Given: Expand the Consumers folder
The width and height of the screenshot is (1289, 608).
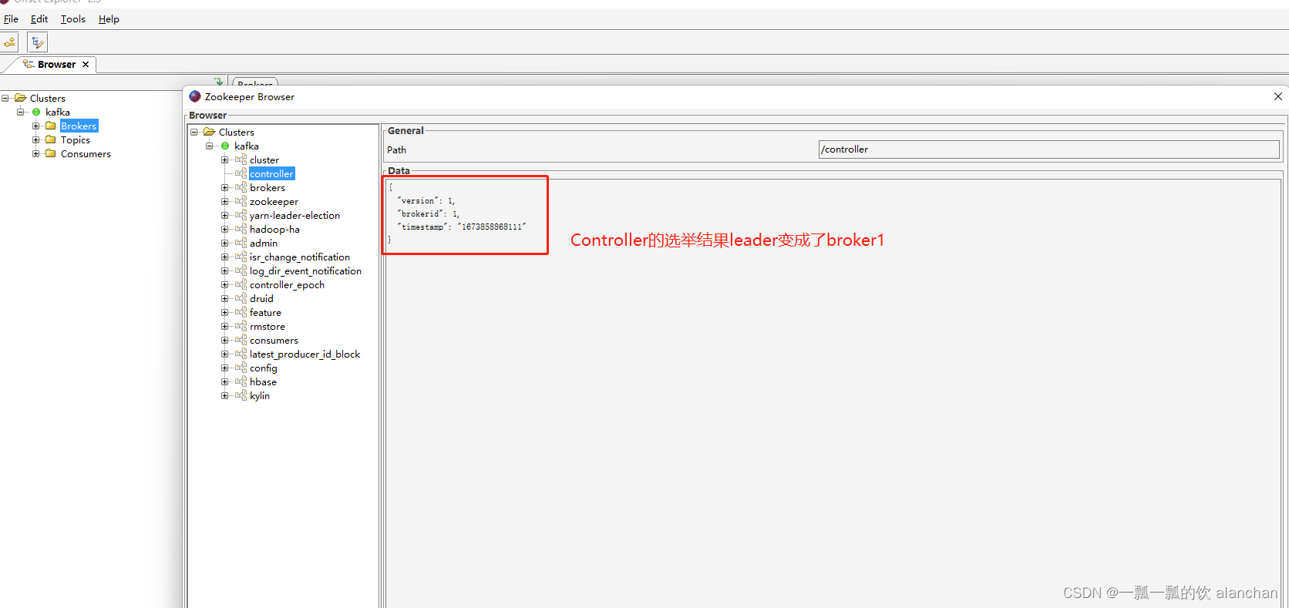Looking at the screenshot, I should pos(35,153).
